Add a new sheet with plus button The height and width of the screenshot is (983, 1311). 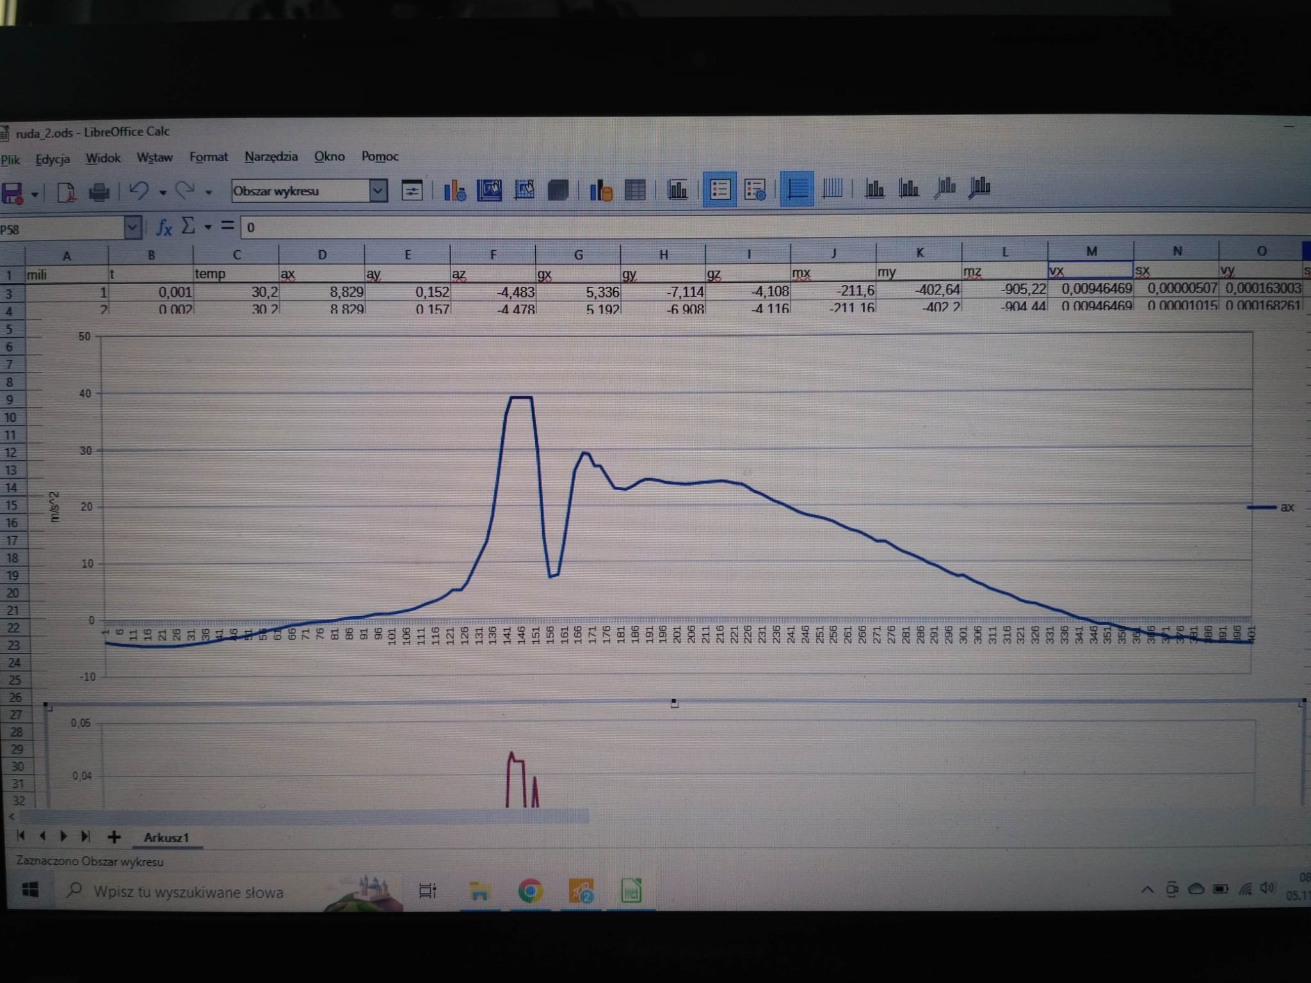coord(114,837)
